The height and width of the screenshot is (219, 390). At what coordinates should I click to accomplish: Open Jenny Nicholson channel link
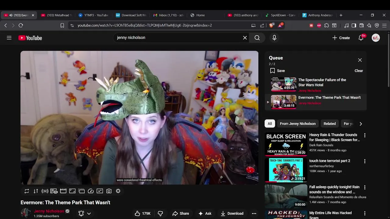click(x=49, y=211)
